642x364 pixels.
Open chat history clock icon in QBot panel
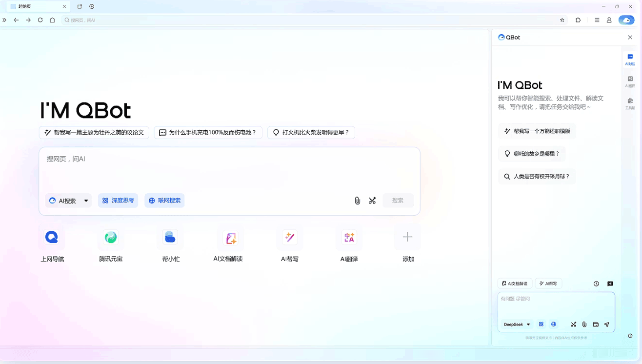(x=596, y=283)
